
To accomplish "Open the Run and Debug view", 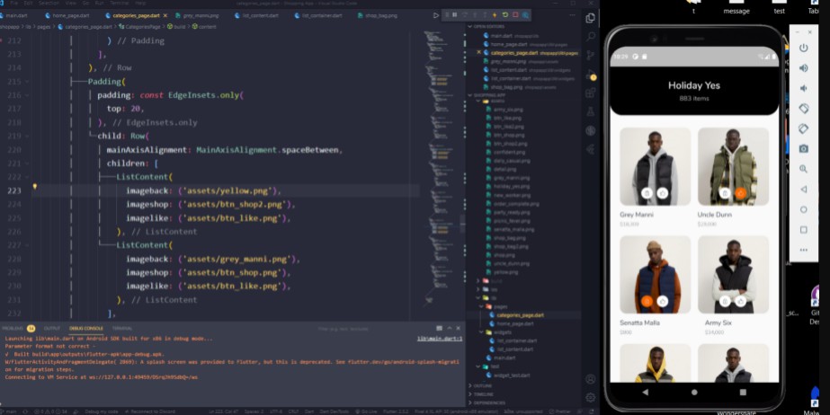I will pyautogui.click(x=591, y=75).
